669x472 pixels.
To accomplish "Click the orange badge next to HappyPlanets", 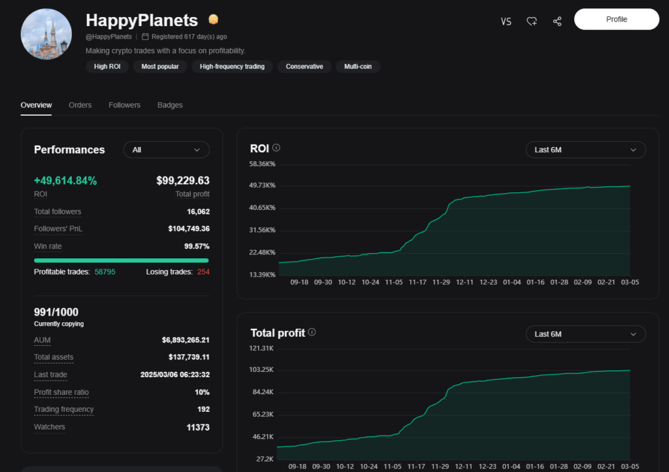I will pos(214,19).
